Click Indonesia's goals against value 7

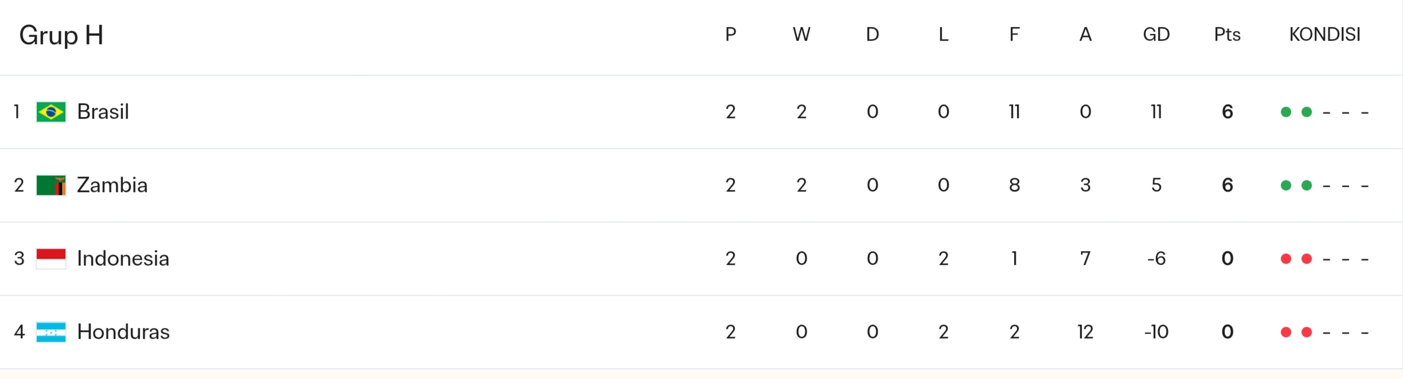(1085, 259)
